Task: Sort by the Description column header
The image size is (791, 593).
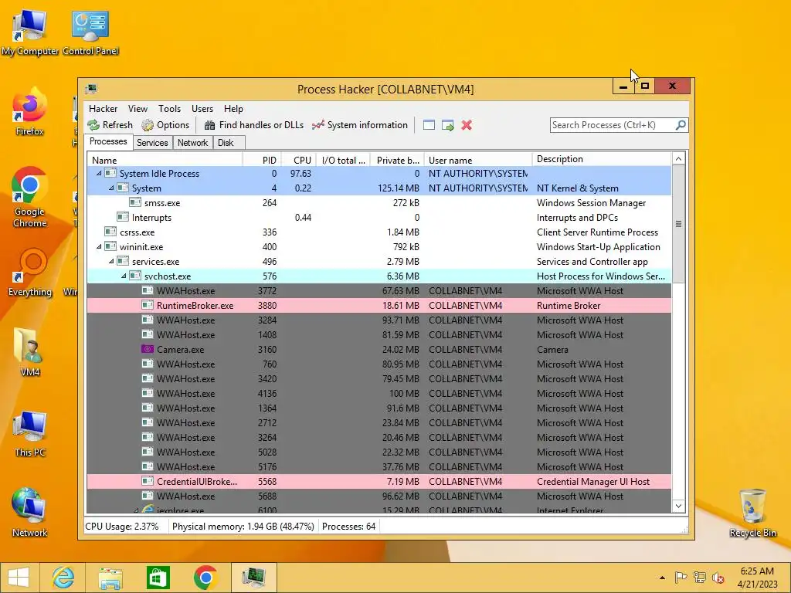Action: coord(602,159)
